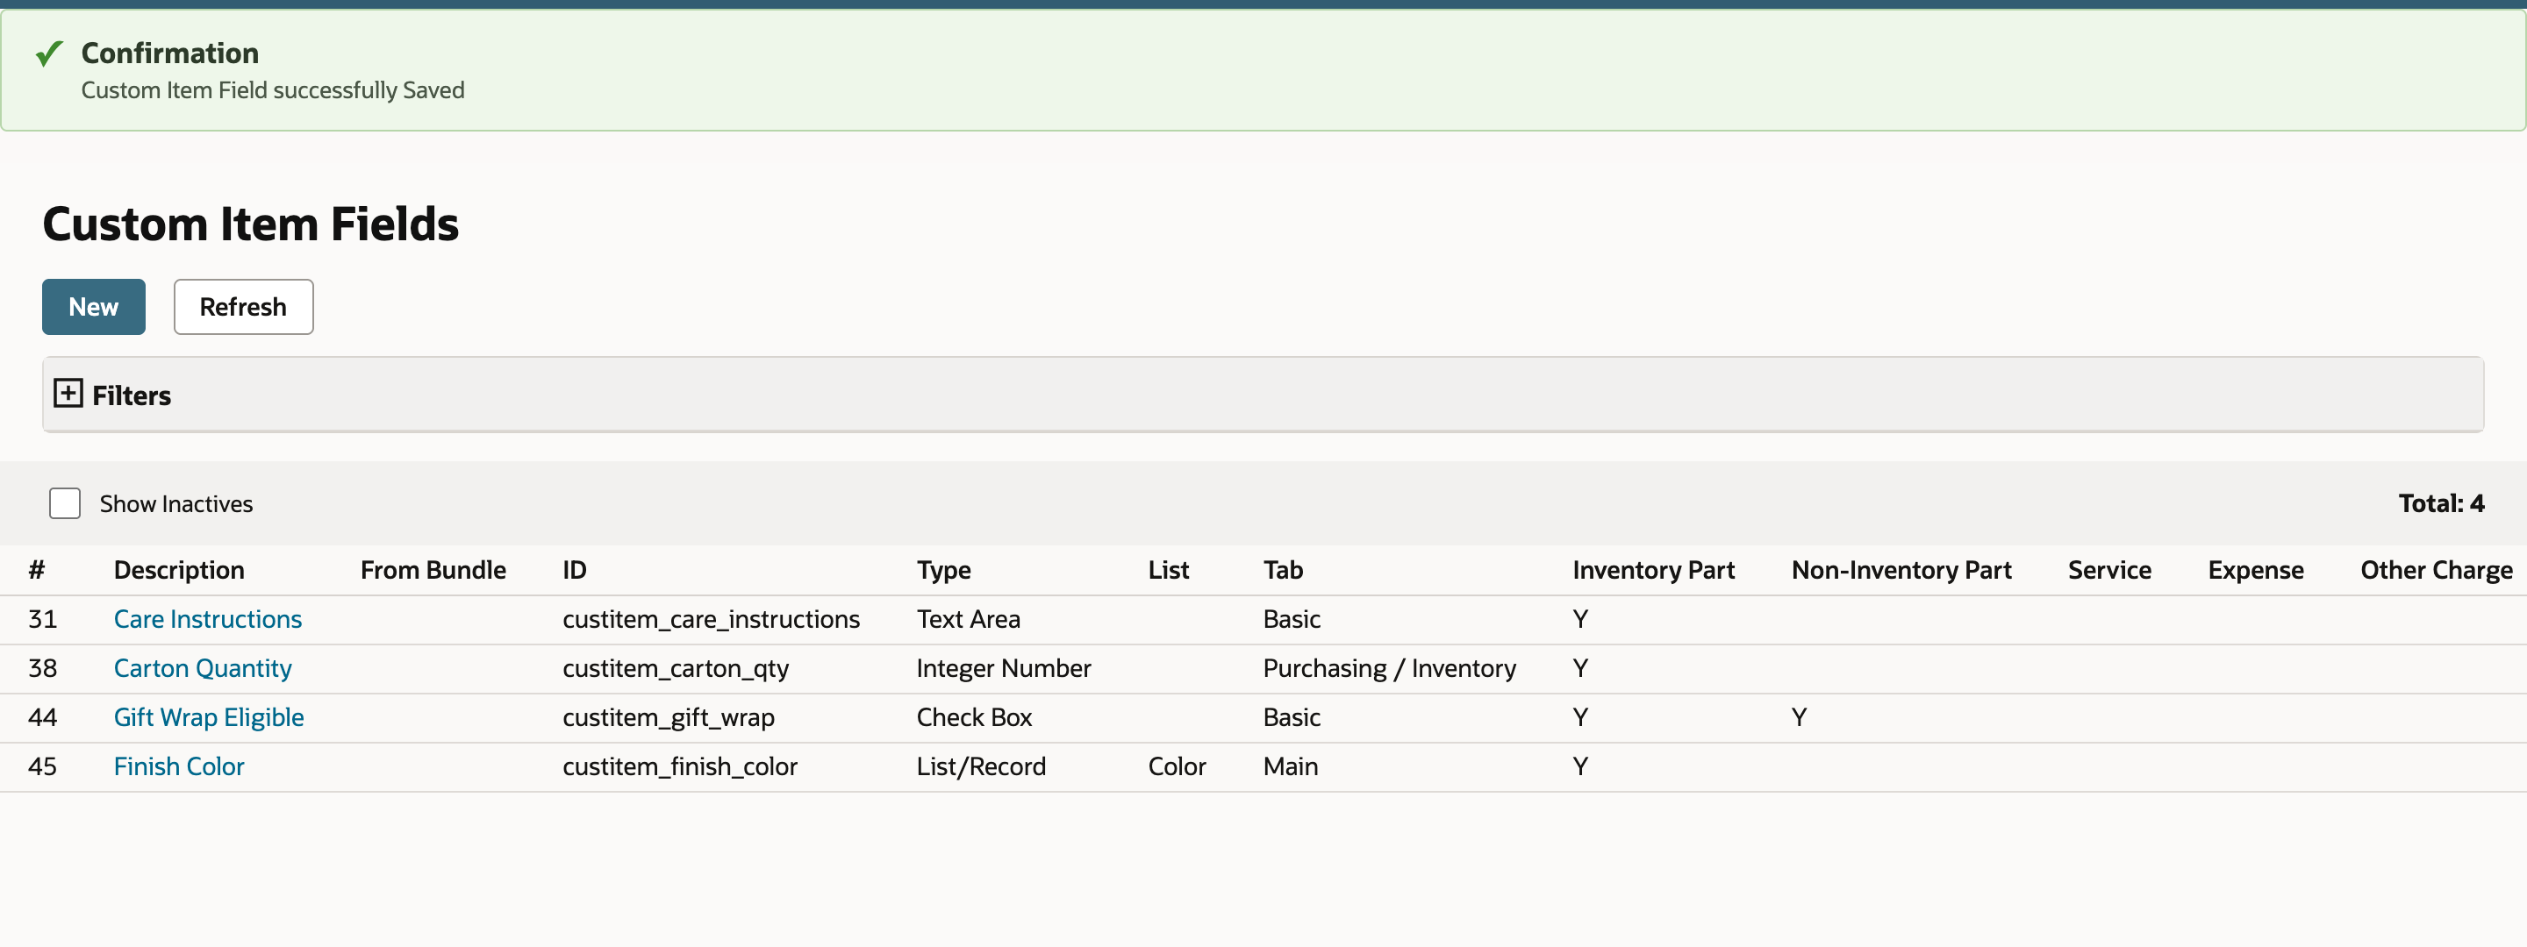Select the List column header
This screenshot has width=2527, height=947.
[x=1169, y=571]
